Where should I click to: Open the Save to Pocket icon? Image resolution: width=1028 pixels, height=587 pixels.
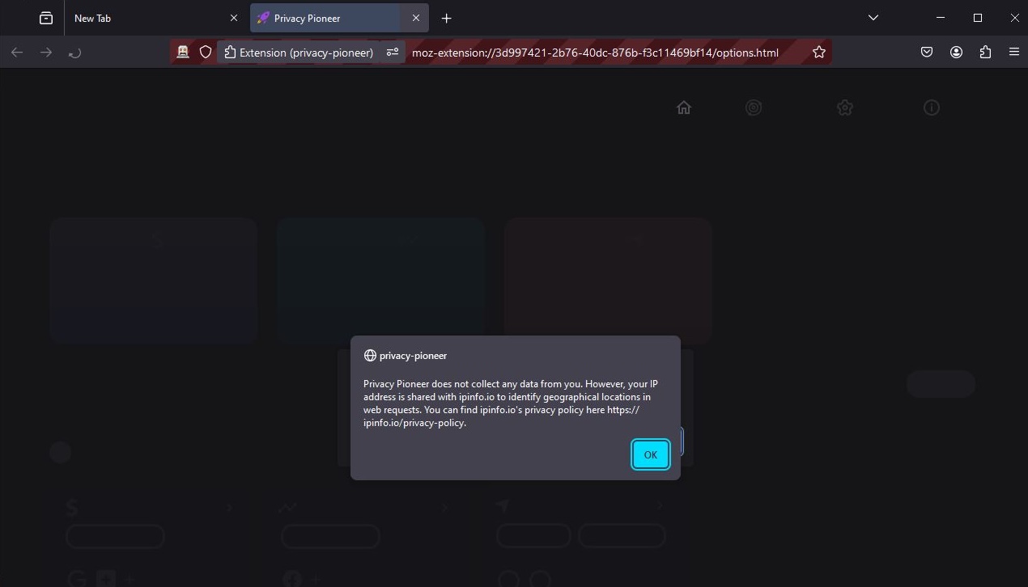click(x=927, y=53)
